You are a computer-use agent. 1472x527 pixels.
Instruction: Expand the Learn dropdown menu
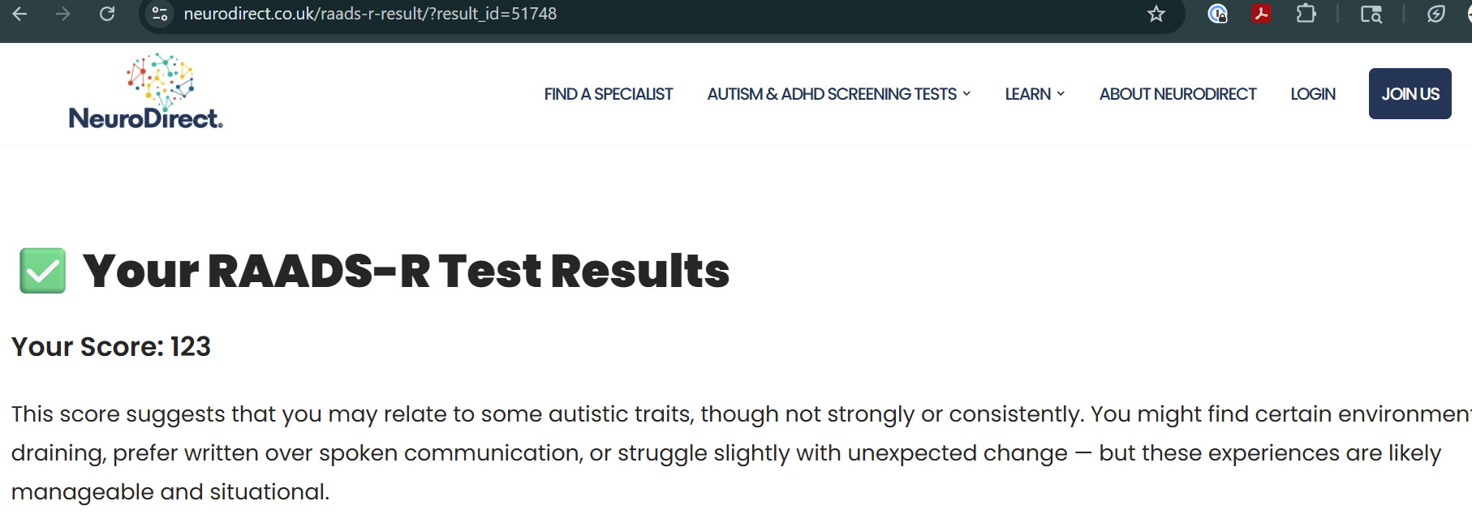[1035, 94]
